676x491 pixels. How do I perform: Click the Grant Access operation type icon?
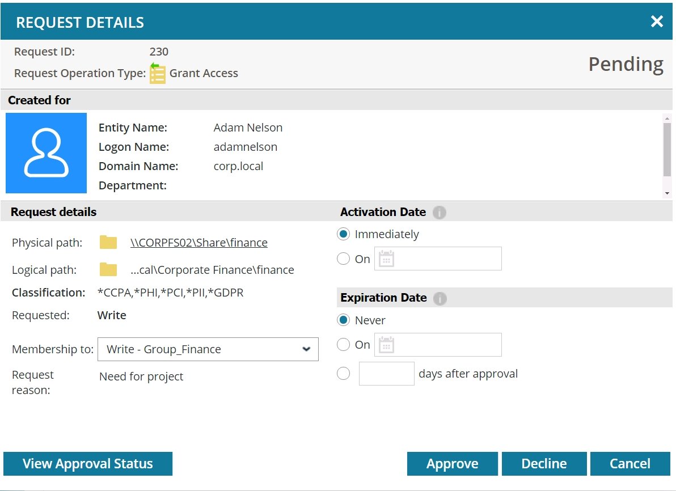158,73
